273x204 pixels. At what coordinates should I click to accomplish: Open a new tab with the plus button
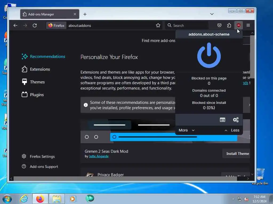coord(85,14)
